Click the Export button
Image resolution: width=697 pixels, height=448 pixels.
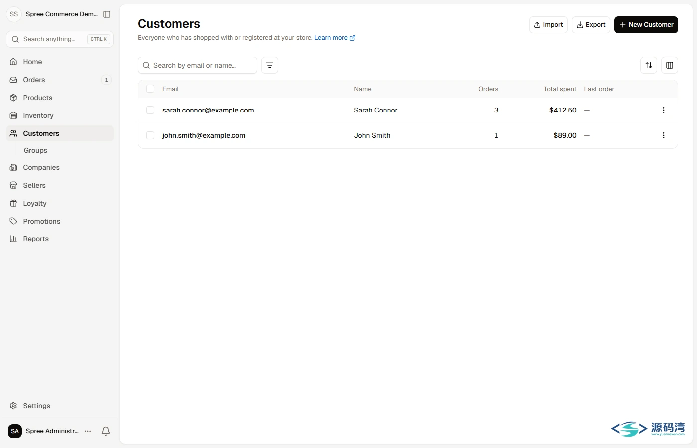coord(591,25)
